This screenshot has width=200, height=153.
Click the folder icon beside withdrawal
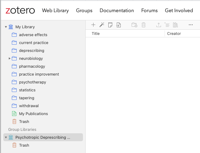(14, 106)
